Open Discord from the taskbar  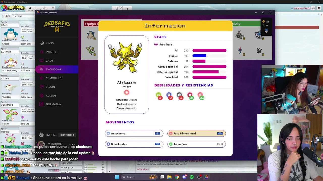coord(184,177)
